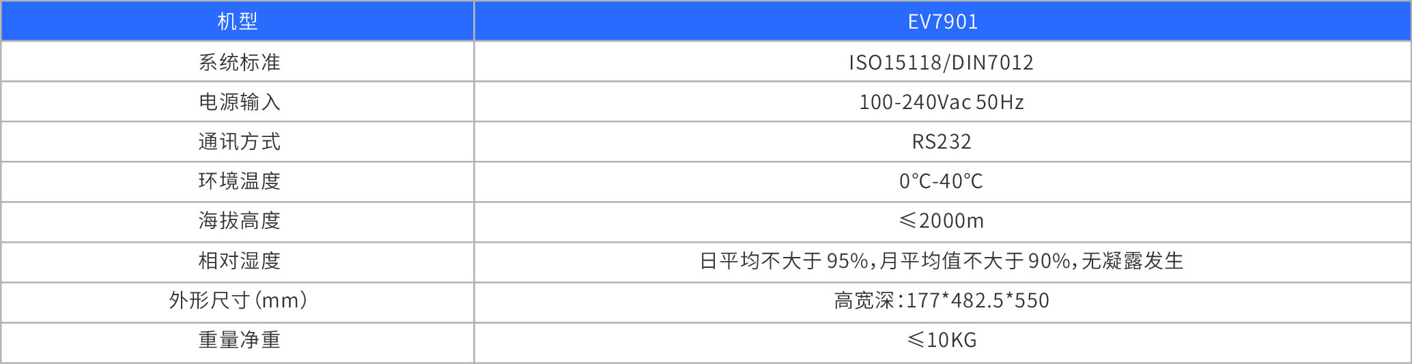Click the 0°C-40°C temperature value

941,181
